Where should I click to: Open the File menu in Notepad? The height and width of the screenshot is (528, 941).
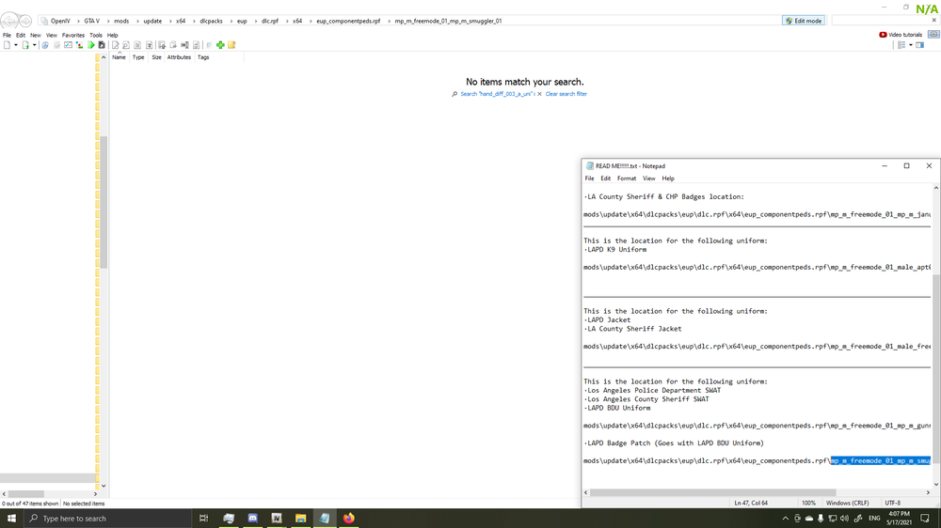589,179
